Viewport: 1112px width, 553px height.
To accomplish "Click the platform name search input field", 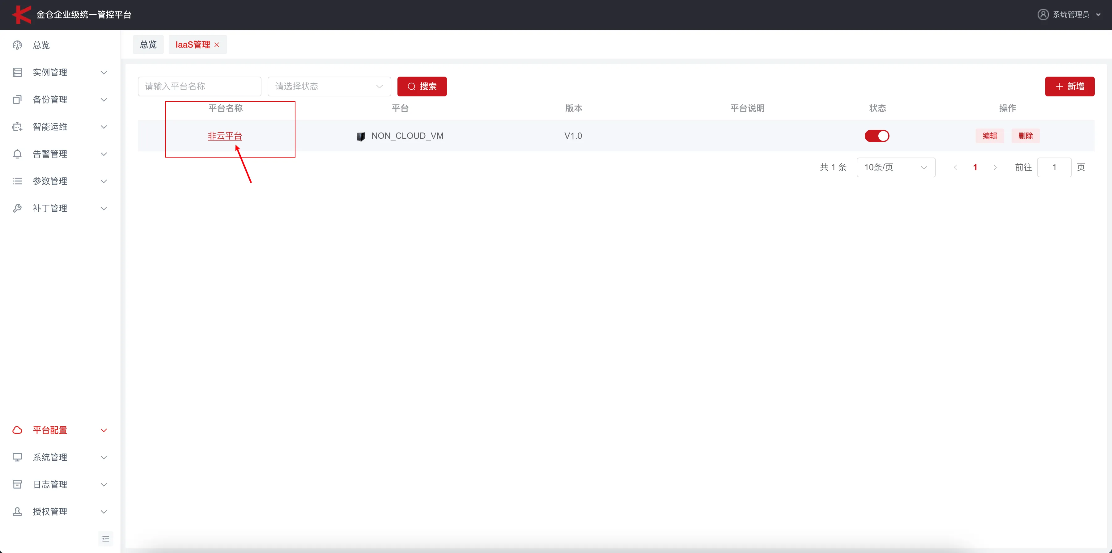I will (x=199, y=86).
